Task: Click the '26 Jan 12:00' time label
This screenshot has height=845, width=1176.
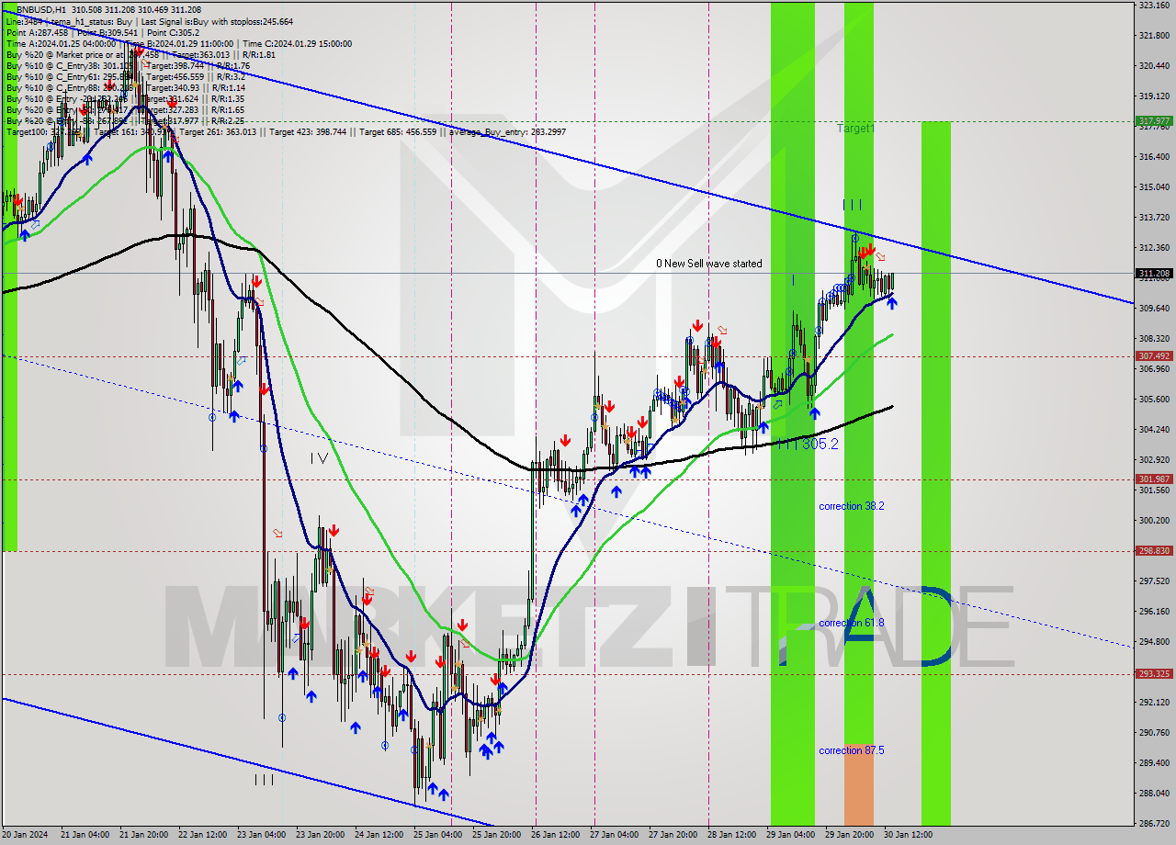Action: click(557, 835)
